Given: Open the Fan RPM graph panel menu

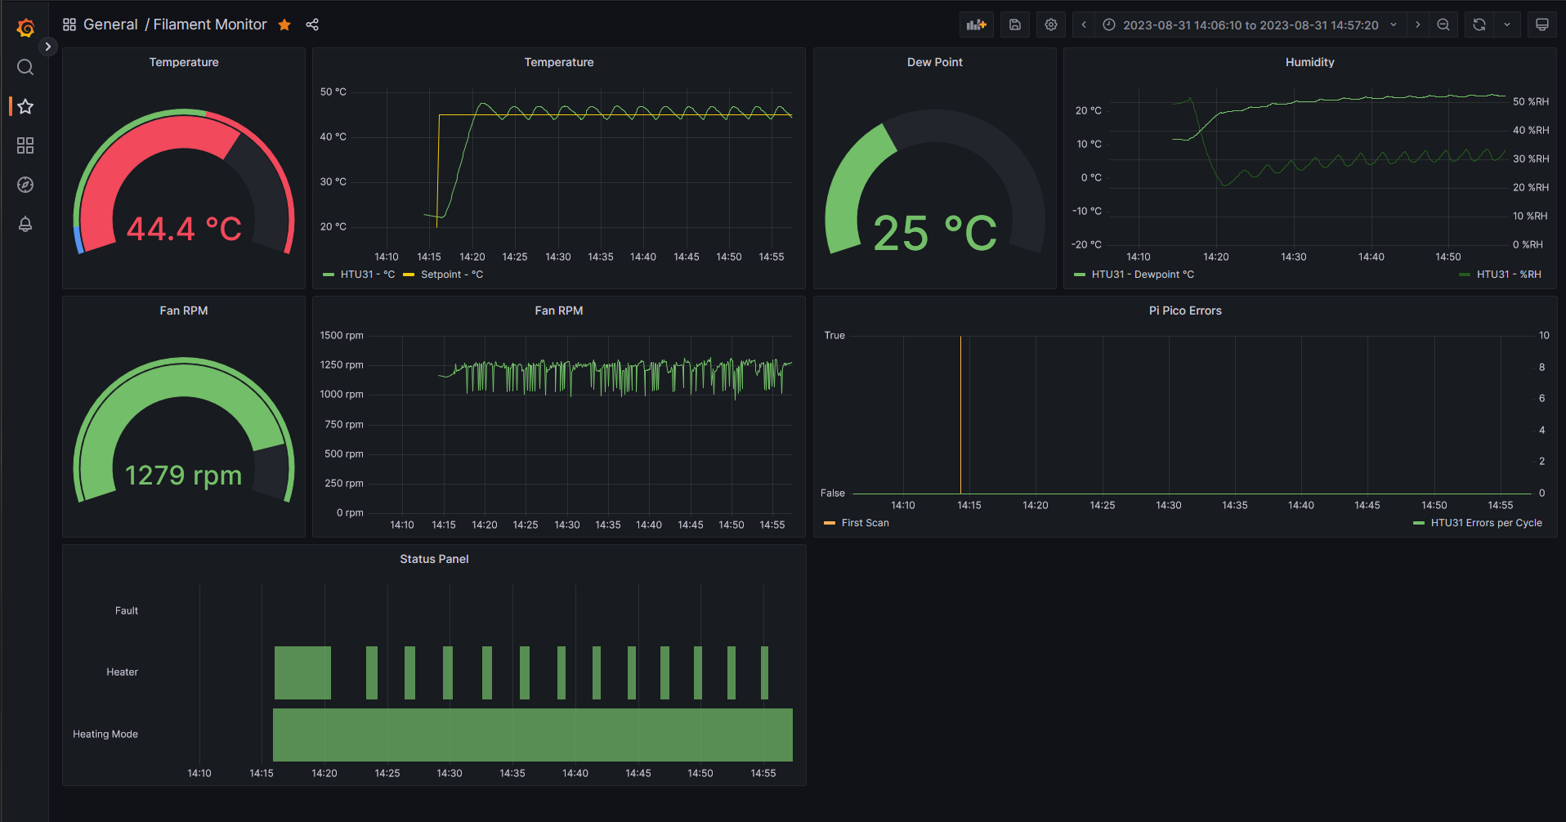Looking at the screenshot, I should tap(559, 310).
